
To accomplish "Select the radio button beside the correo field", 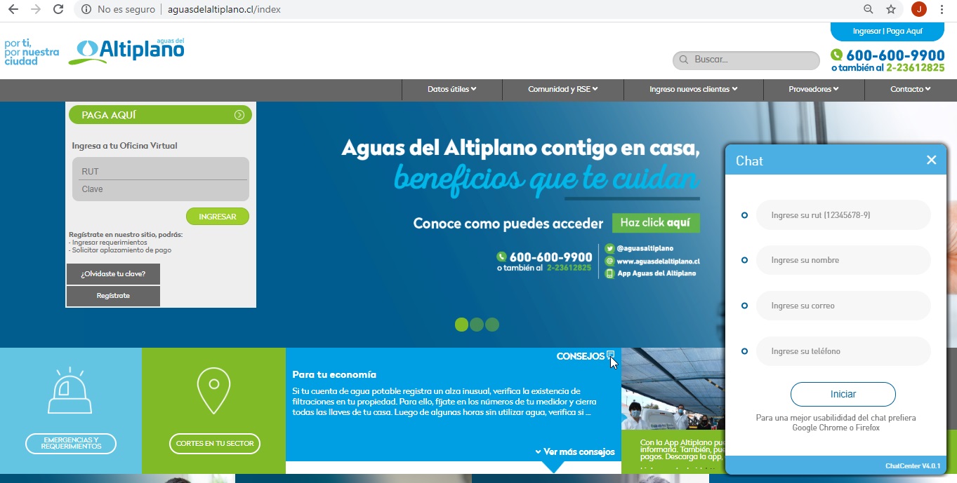I will (744, 306).
